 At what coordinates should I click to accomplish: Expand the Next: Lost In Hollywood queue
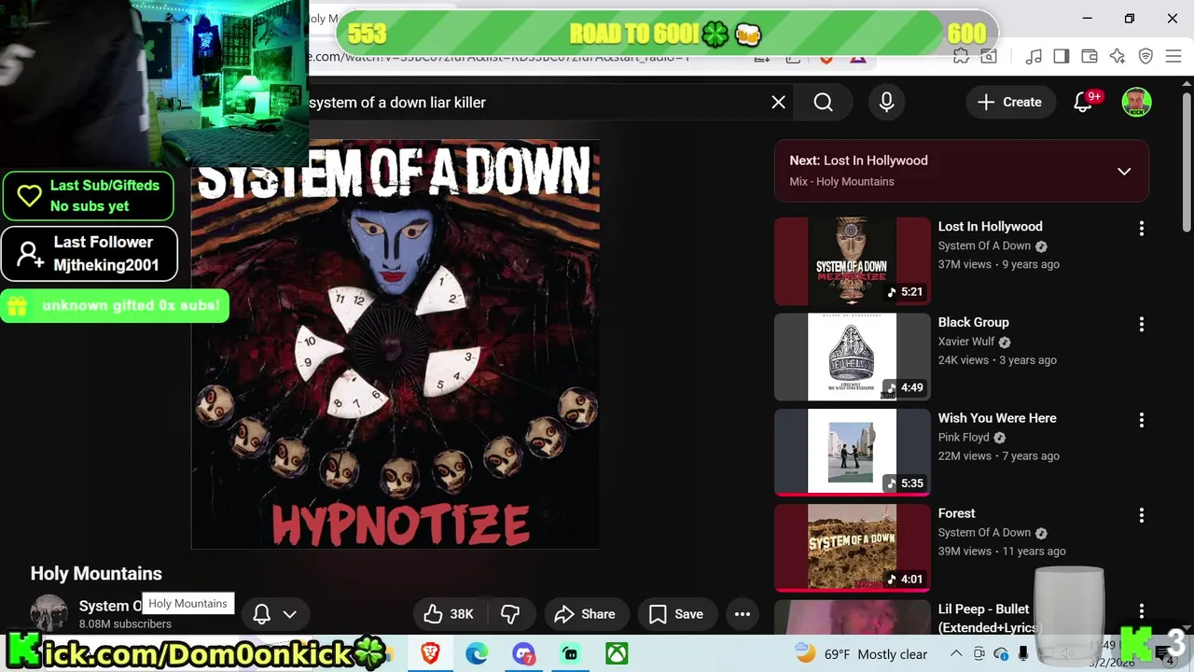click(1124, 172)
